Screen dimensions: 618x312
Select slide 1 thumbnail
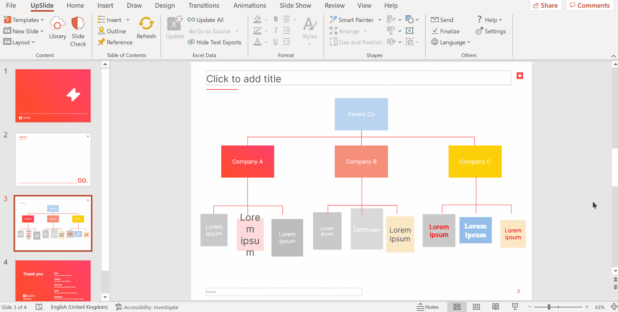pos(53,96)
